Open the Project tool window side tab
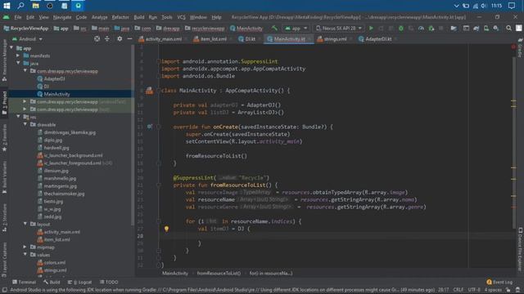This screenshot has width=524, height=294. click(4, 103)
